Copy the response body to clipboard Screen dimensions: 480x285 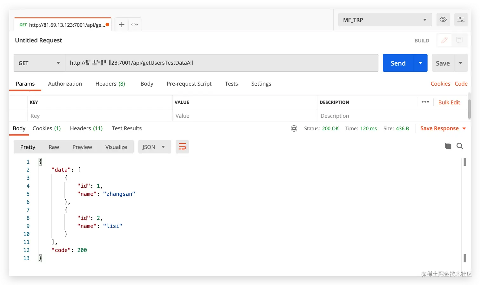click(x=448, y=146)
